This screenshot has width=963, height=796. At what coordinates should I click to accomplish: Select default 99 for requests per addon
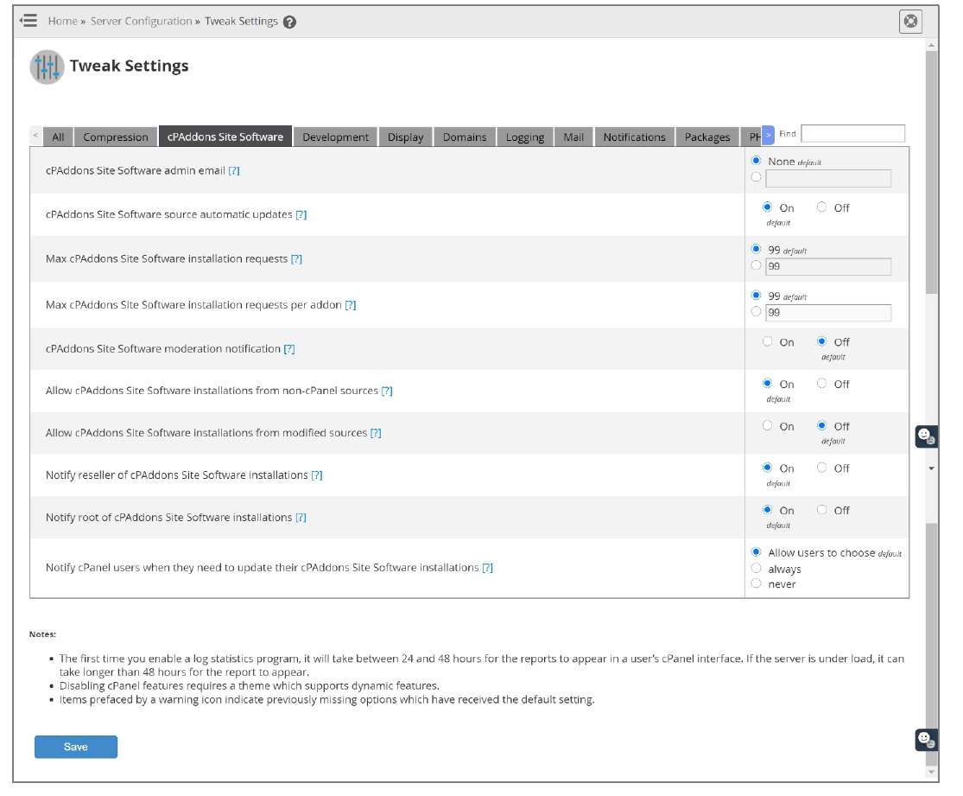pyautogui.click(x=756, y=295)
